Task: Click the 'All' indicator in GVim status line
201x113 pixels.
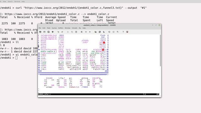Action: pyautogui.click(x=158, y=94)
